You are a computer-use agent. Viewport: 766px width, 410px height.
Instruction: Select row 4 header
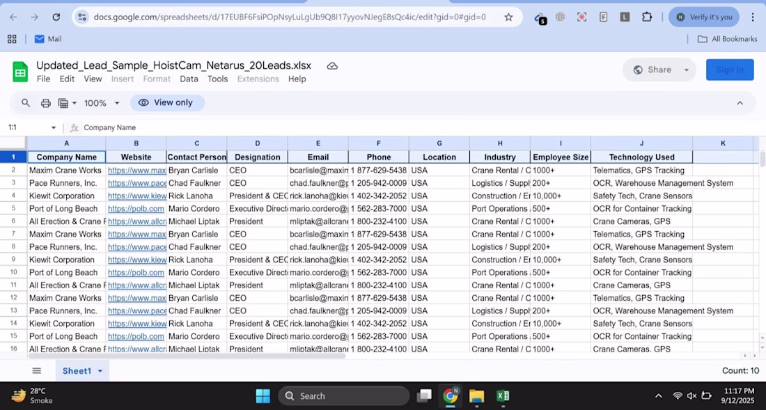pyautogui.click(x=13, y=196)
